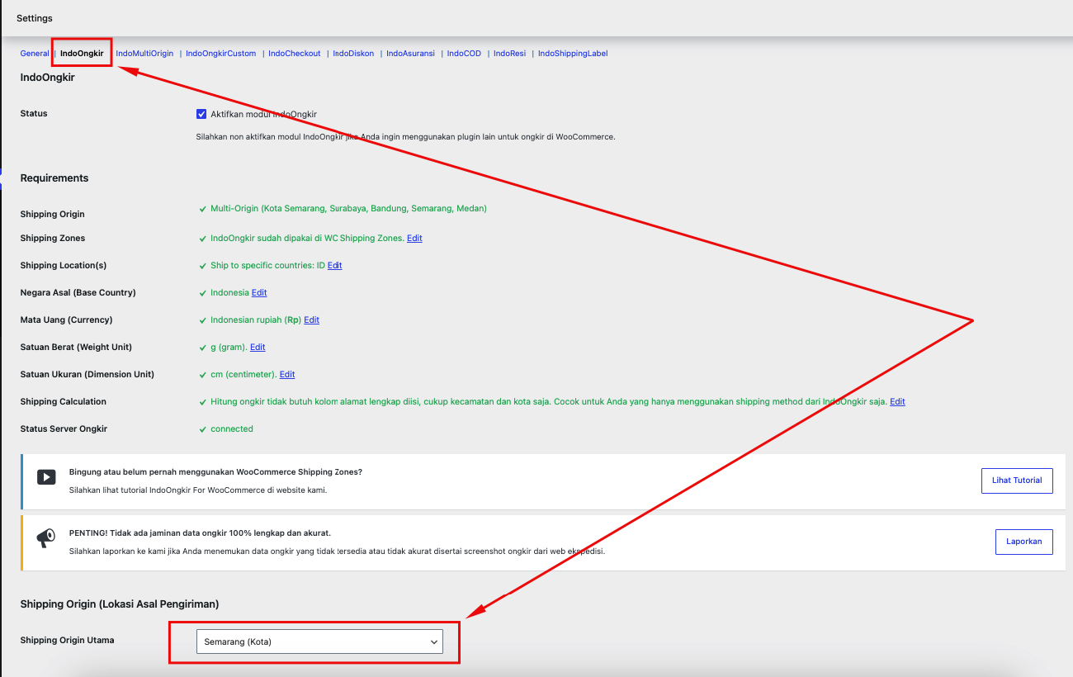The width and height of the screenshot is (1073, 677).
Task: Click the Lihat Tutorial button
Action: pos(1017,481)
